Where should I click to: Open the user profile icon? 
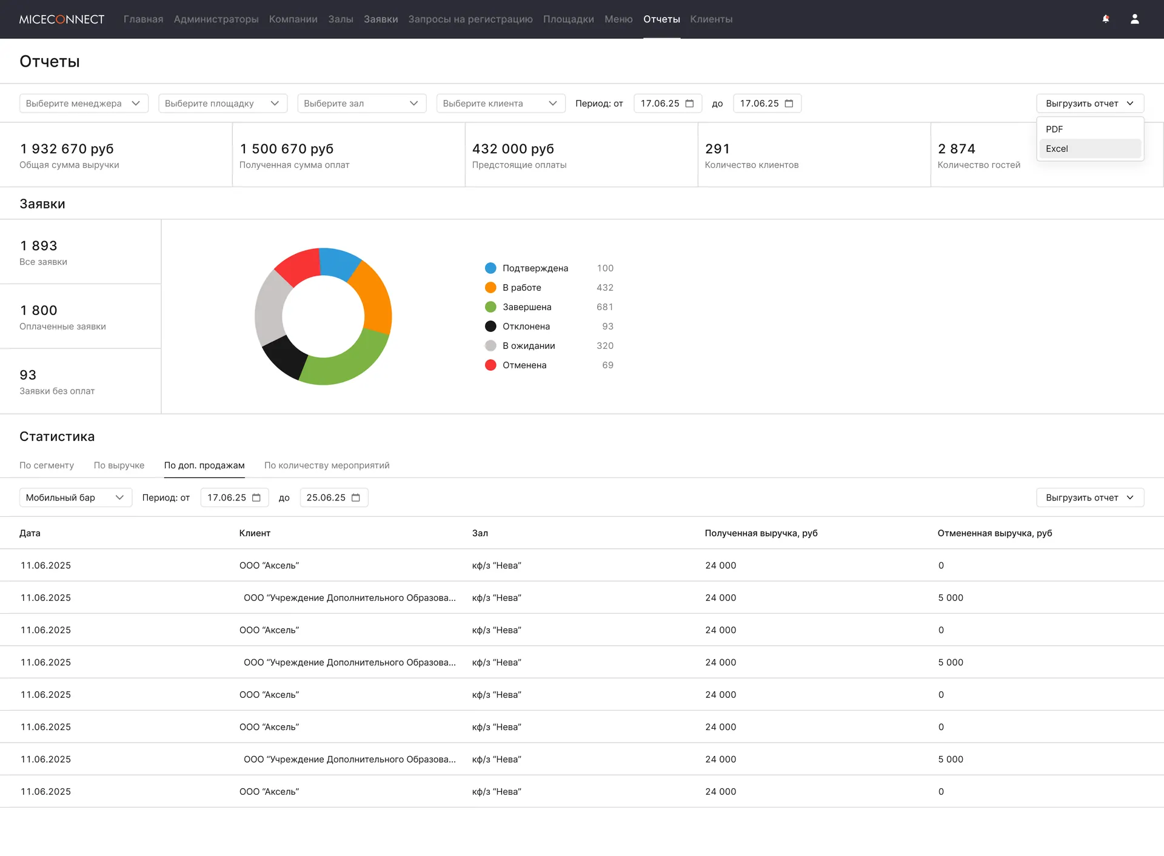tap(1135, 19)
